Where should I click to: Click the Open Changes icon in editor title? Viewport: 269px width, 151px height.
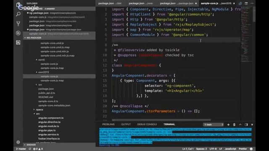coord(240,3)
